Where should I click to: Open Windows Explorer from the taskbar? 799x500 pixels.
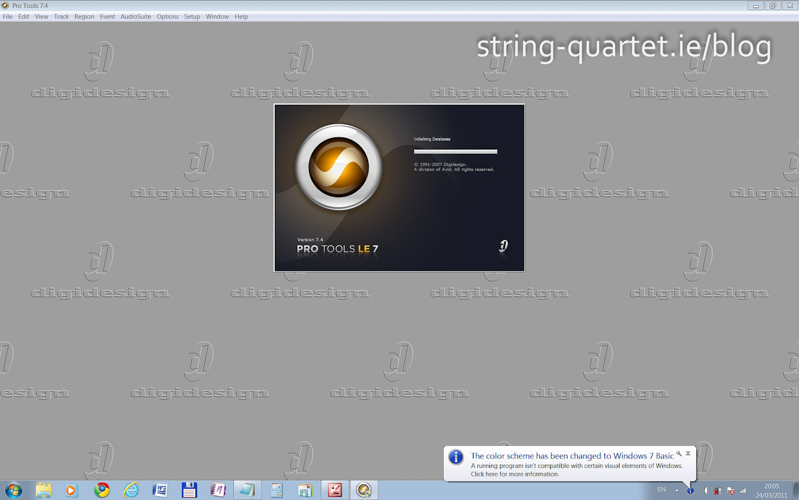point(44,490)
